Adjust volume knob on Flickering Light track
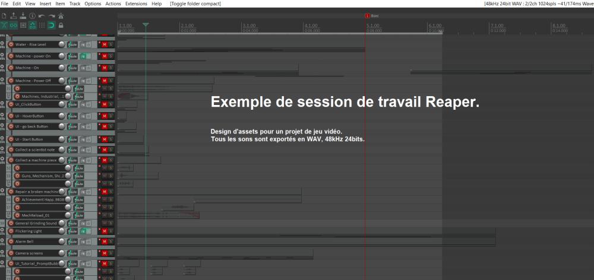594x280 pixels. pyautogui.click(x=62, y=231)
